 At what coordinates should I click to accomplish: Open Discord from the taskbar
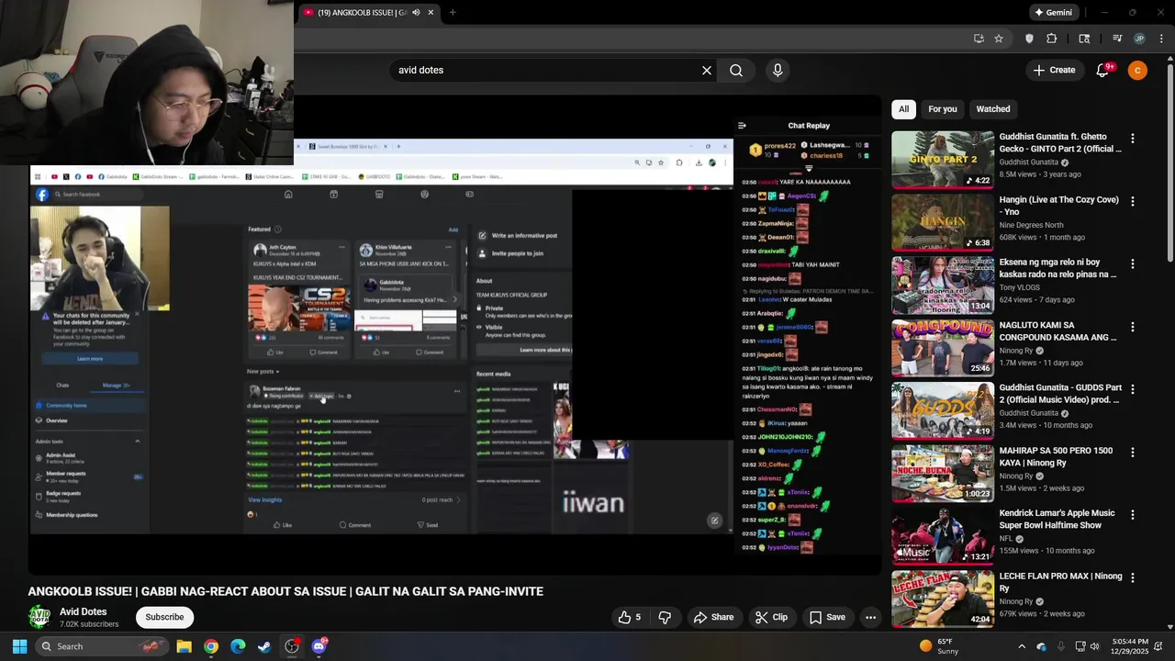click(319, 646)
